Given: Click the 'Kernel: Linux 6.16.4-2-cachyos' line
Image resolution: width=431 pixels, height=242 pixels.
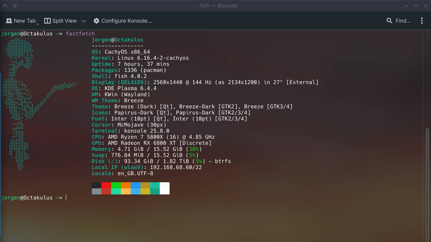Looking at the screenshot, I should click(140, 58).
